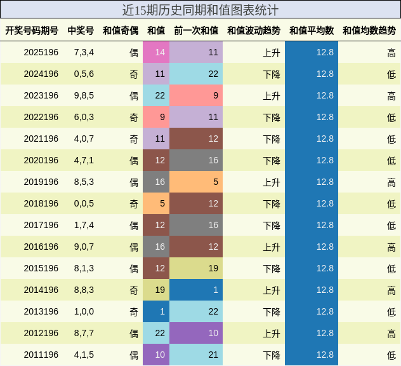Click the period cell 2013196

click(x=41, y=311)
